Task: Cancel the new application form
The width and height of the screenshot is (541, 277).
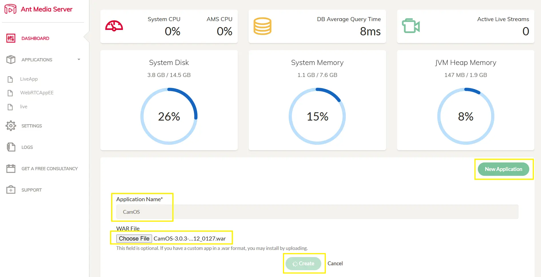Action: coord(335,264)
